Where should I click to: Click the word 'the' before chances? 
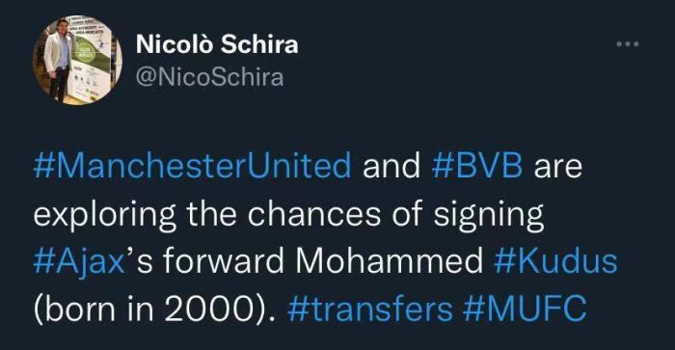[211, 213]
